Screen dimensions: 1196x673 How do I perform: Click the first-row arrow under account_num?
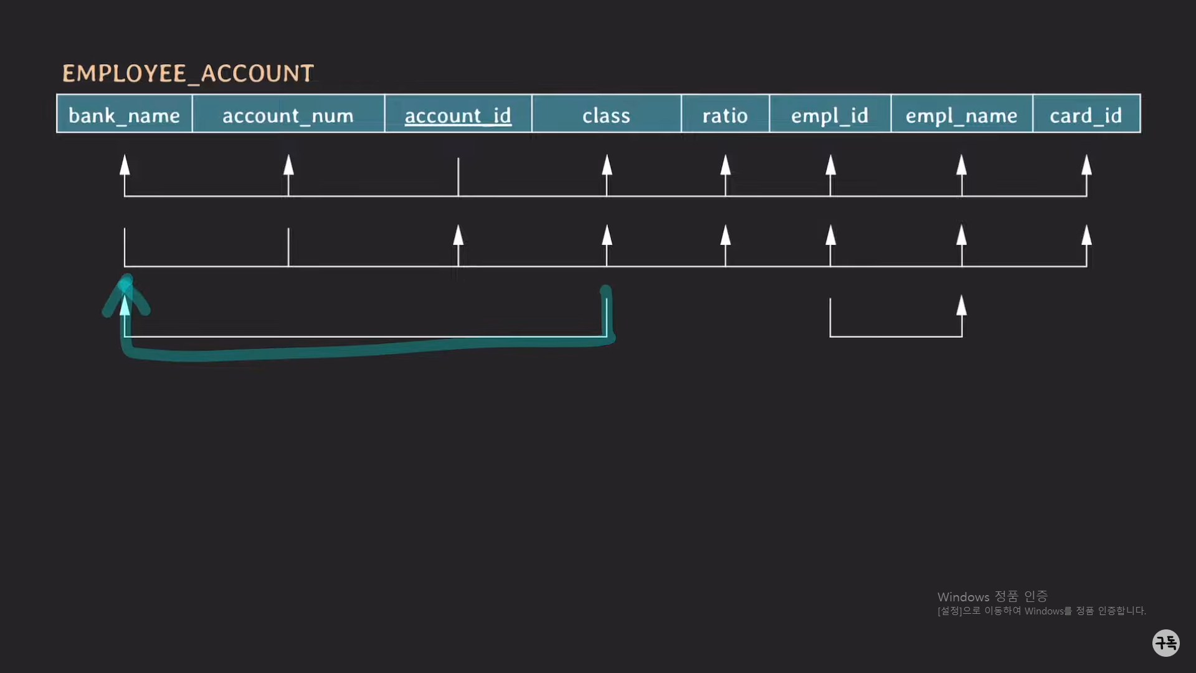coord(288,166)
